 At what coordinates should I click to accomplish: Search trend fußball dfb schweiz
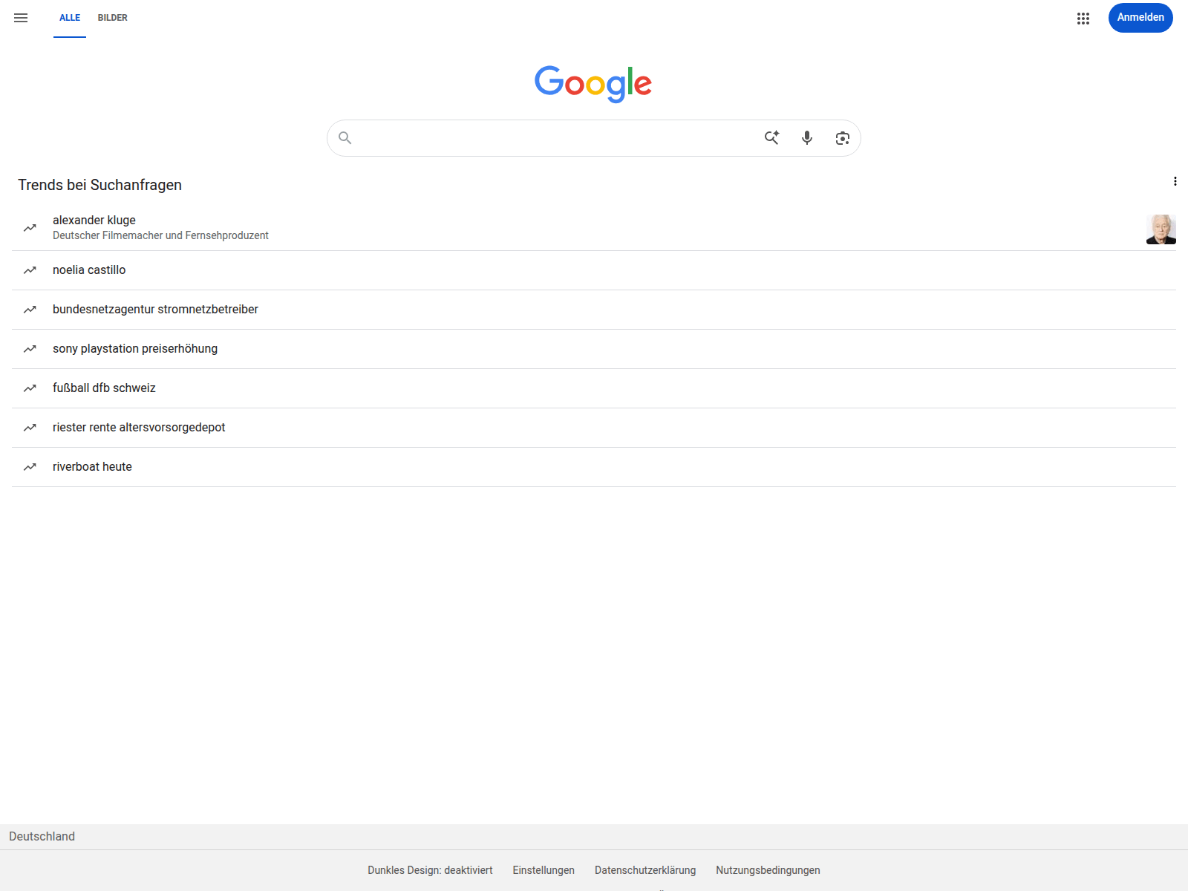[594, 388]
